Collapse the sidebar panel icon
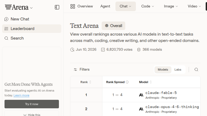 57,7
